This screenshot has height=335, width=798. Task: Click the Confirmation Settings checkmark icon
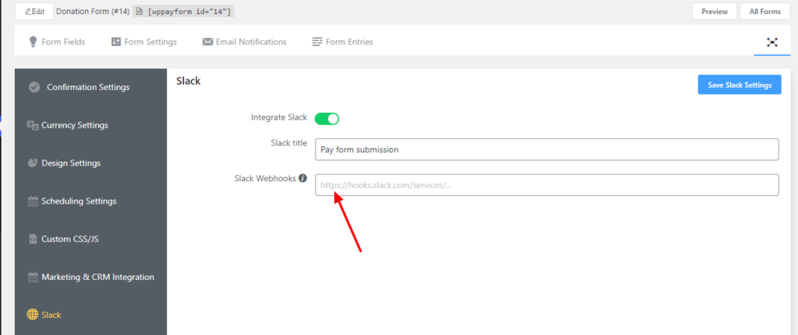click(34, 87)
